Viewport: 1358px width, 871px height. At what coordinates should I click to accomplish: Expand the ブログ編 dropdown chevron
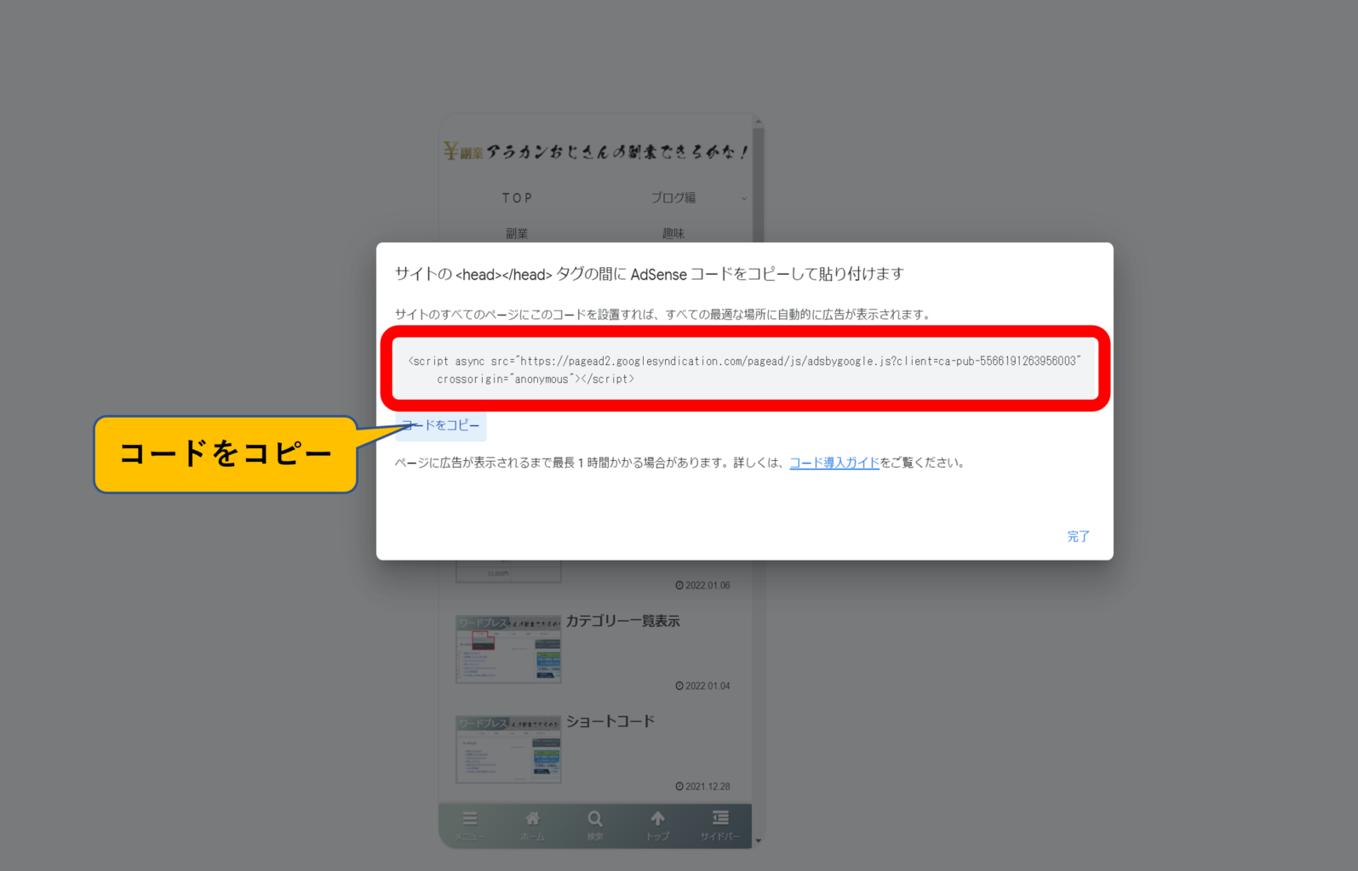[x=743, y=198]
